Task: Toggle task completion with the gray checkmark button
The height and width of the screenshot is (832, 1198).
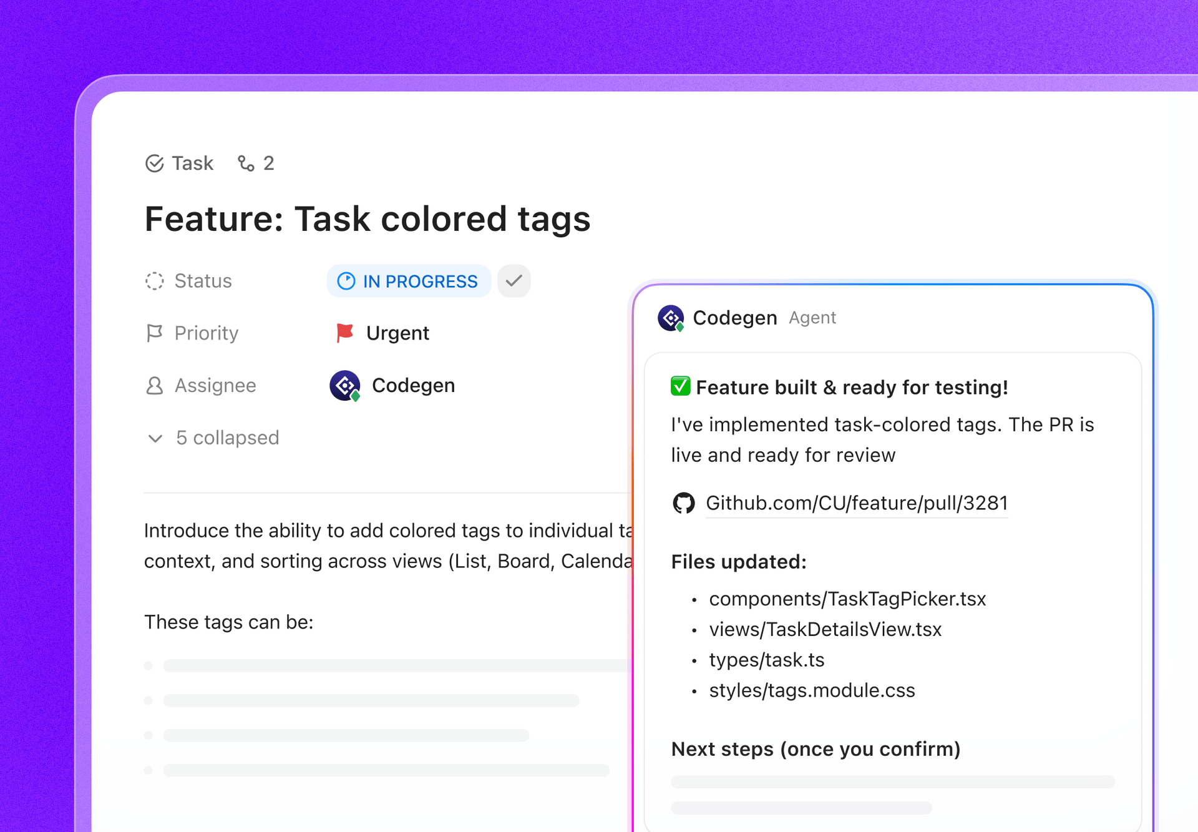Action: pyautogui.click(x=513, y=281)
